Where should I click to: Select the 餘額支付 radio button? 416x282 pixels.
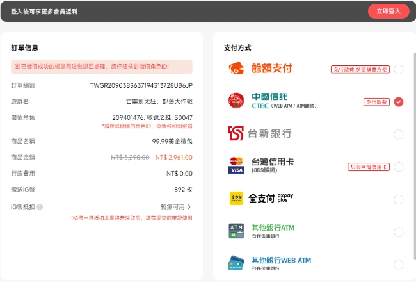click(x=399, y=69)
